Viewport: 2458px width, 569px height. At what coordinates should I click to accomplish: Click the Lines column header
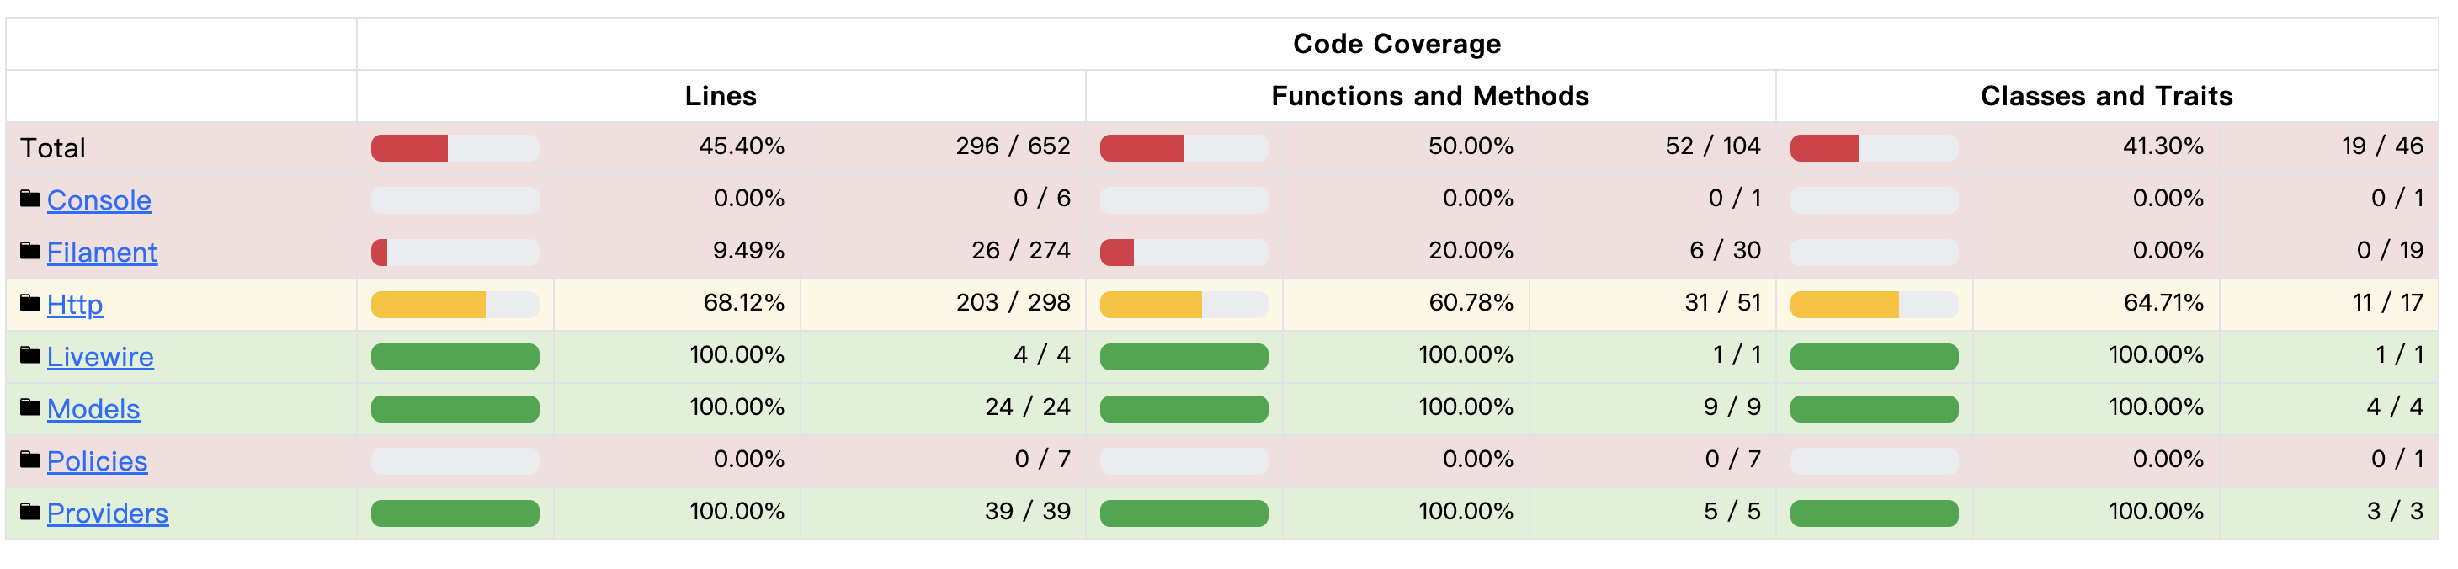click(721, 95)
